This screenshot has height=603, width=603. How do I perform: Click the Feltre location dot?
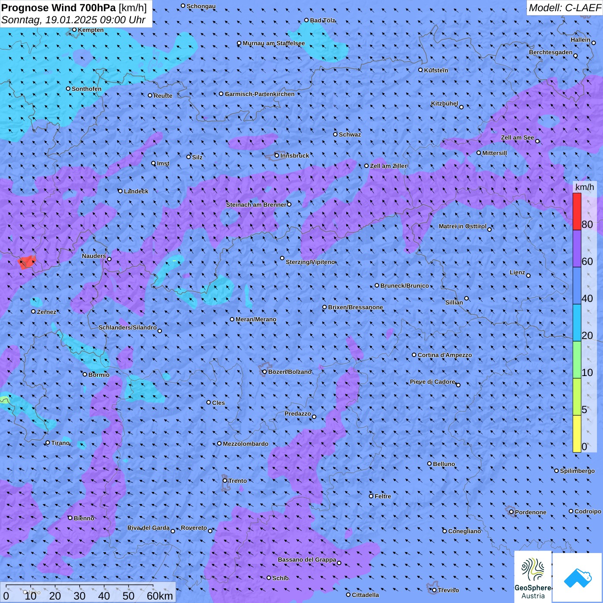(371, 496)
